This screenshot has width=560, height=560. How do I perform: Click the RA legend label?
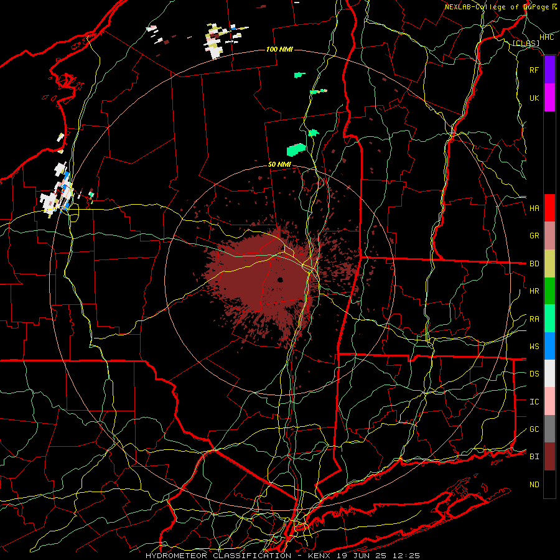[x=534, y=319]
